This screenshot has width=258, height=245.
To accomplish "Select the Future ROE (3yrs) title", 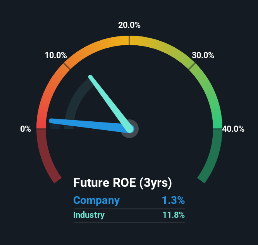I will (122, 183).
